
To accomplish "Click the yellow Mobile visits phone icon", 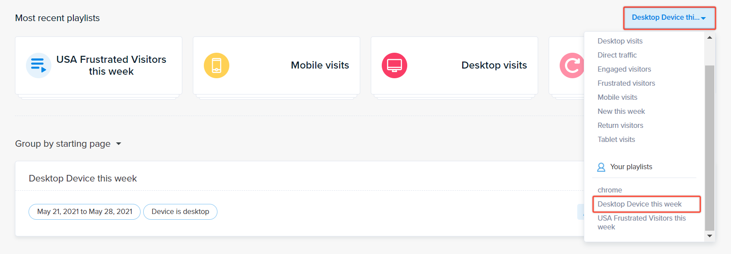I will (x=217, y=65).
